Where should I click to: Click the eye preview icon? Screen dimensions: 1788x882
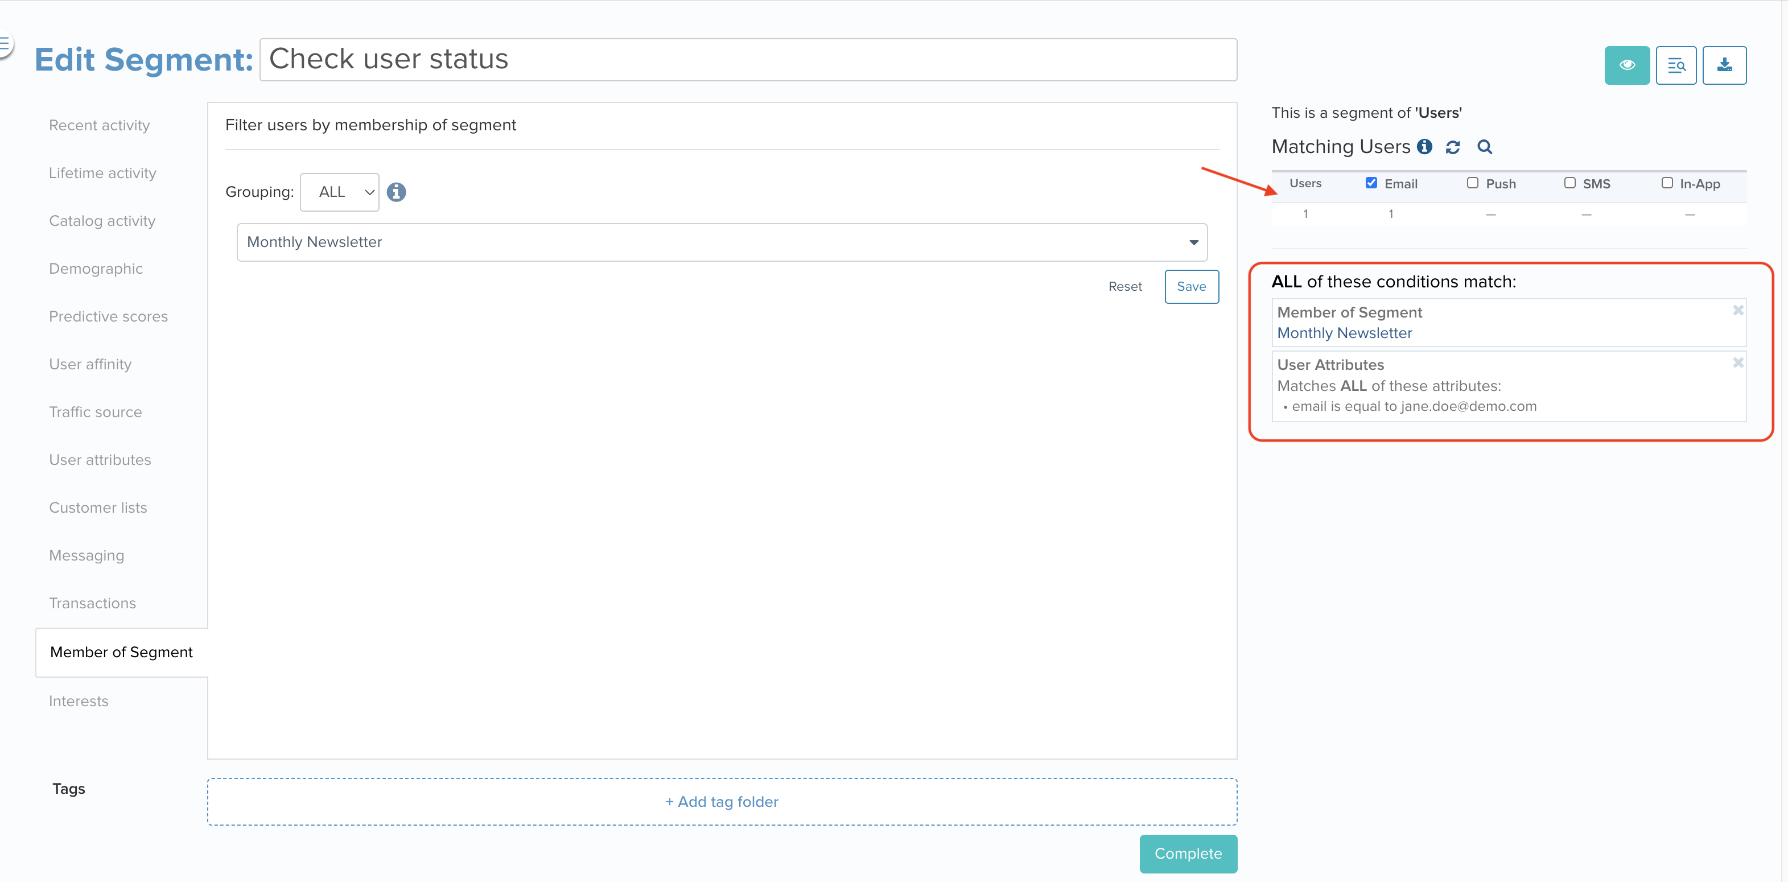[1627, 64]
